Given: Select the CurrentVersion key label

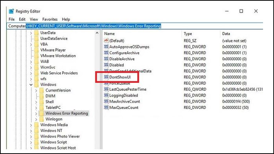Looking at the screenshot, I should (x=58, y=90).
